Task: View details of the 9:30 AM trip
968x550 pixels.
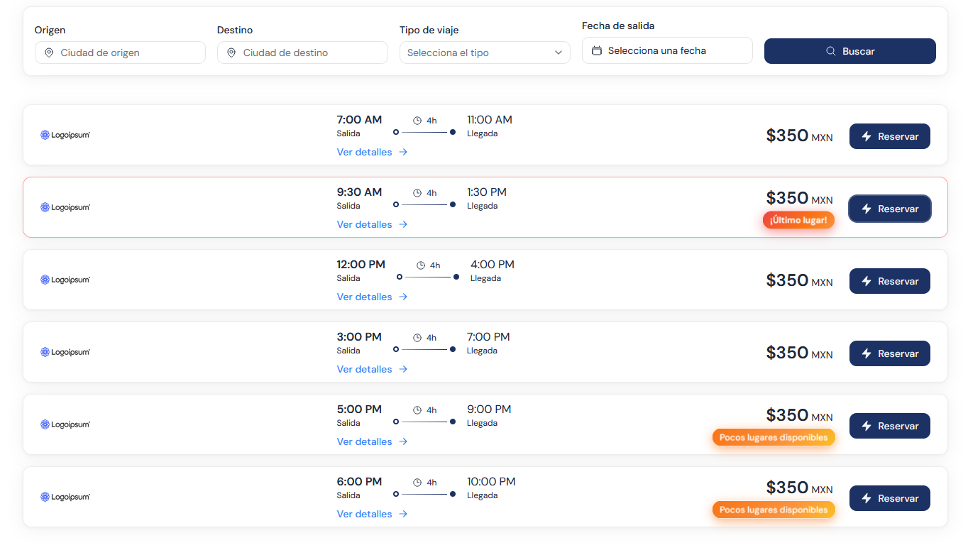Action: pos(372,224)
